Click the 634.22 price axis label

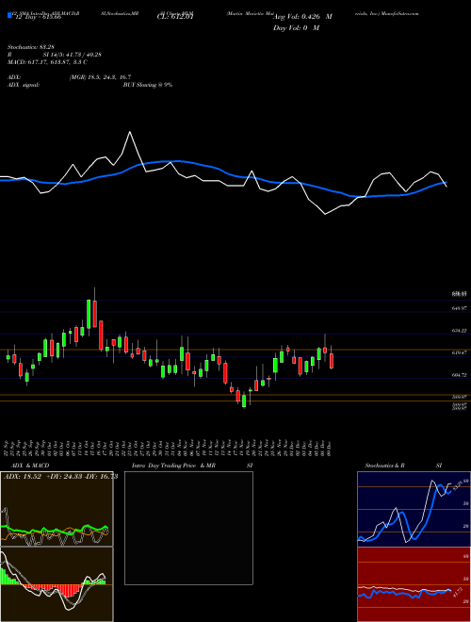(459, 331)
